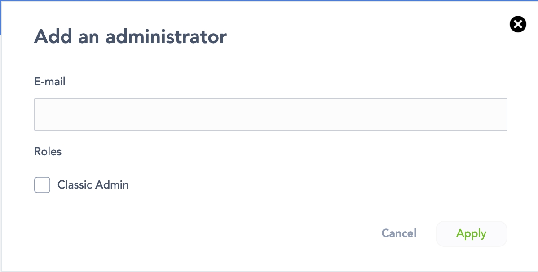Close the Add an administrator dialog
The width and height of the screenshot is (538, 272).
pos(518,24)
